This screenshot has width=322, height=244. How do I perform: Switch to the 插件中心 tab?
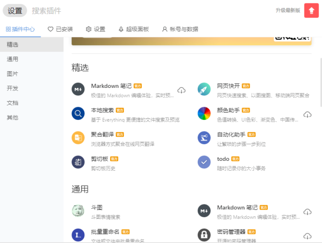coord(20,29)
